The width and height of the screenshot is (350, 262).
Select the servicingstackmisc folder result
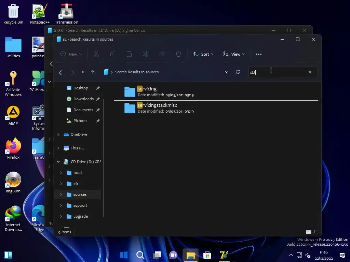point(216,108)
